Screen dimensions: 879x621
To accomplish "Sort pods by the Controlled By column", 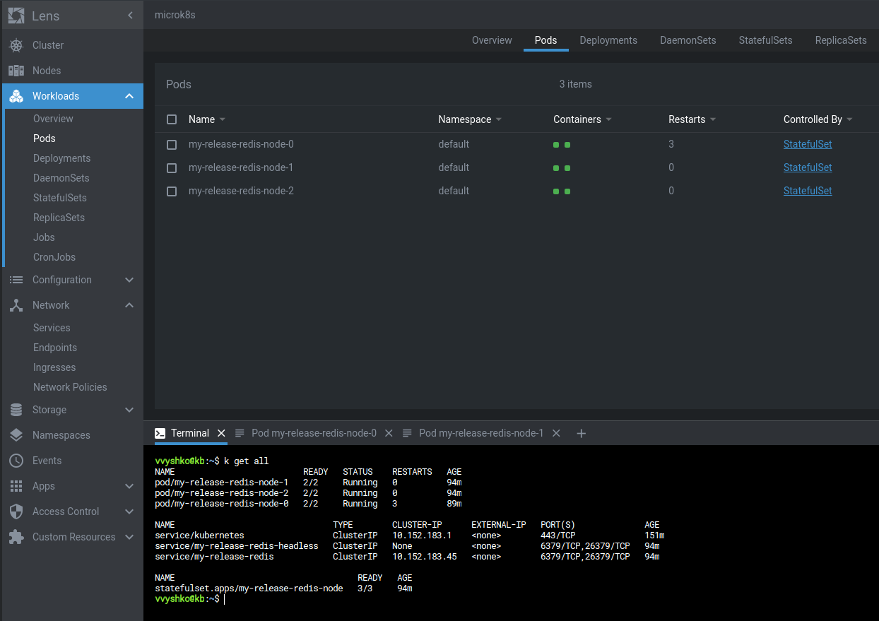I will pyautogui.click(x=818, y=119).
